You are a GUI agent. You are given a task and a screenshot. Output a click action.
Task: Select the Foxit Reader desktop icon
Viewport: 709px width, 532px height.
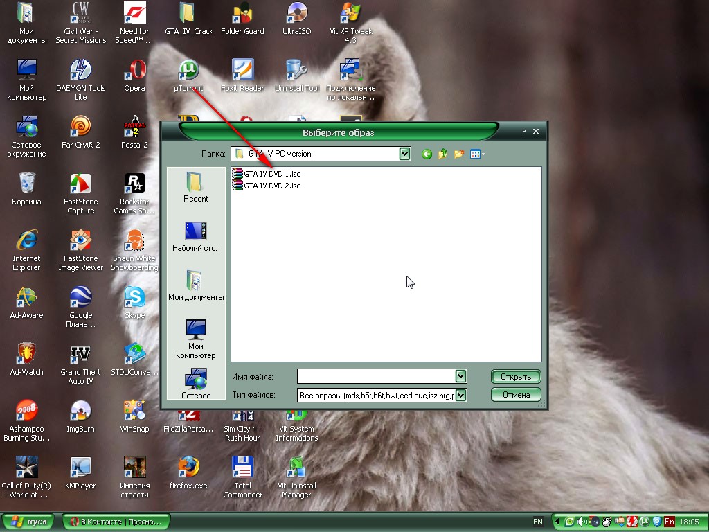[242, 76]
